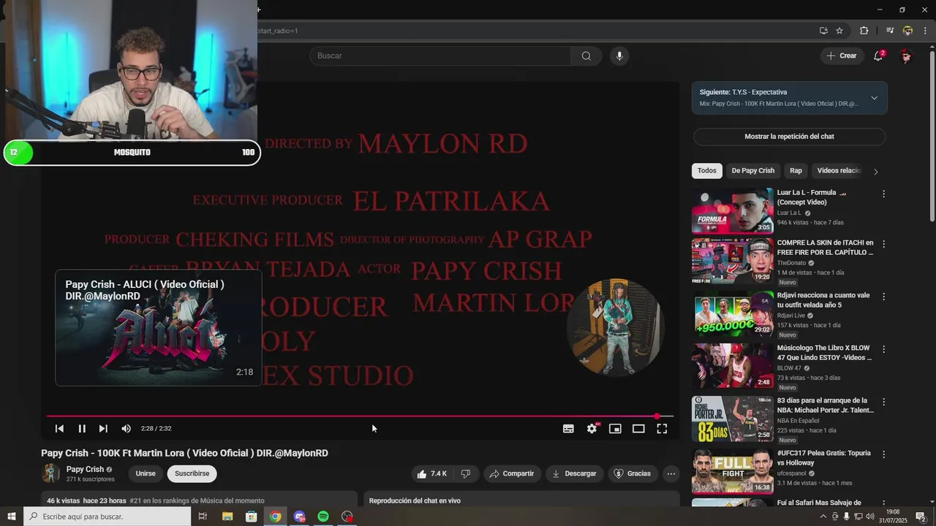Select the Todos filter chip
936x526 pixels.
coord(707,170)
